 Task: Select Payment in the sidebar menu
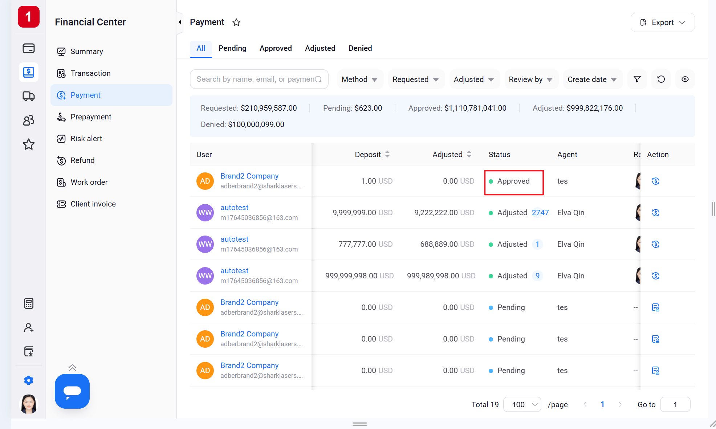(x=111, y=95)
